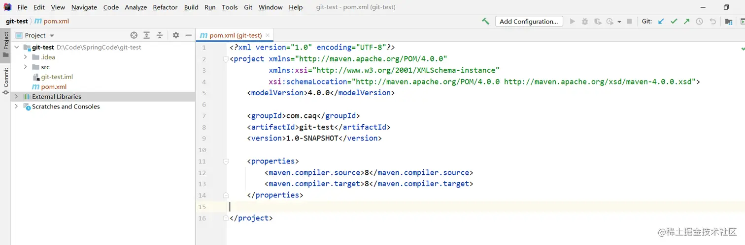Image resolution: width=745 pixels, height=245 pixels.
Task: Click pom.xml breadcrumb in navigation bar
Action: [x=51, y=21]
